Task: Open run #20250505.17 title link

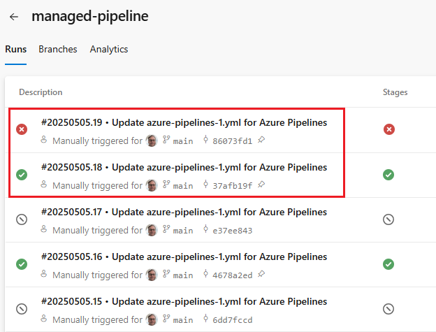Action: point(184,212)
